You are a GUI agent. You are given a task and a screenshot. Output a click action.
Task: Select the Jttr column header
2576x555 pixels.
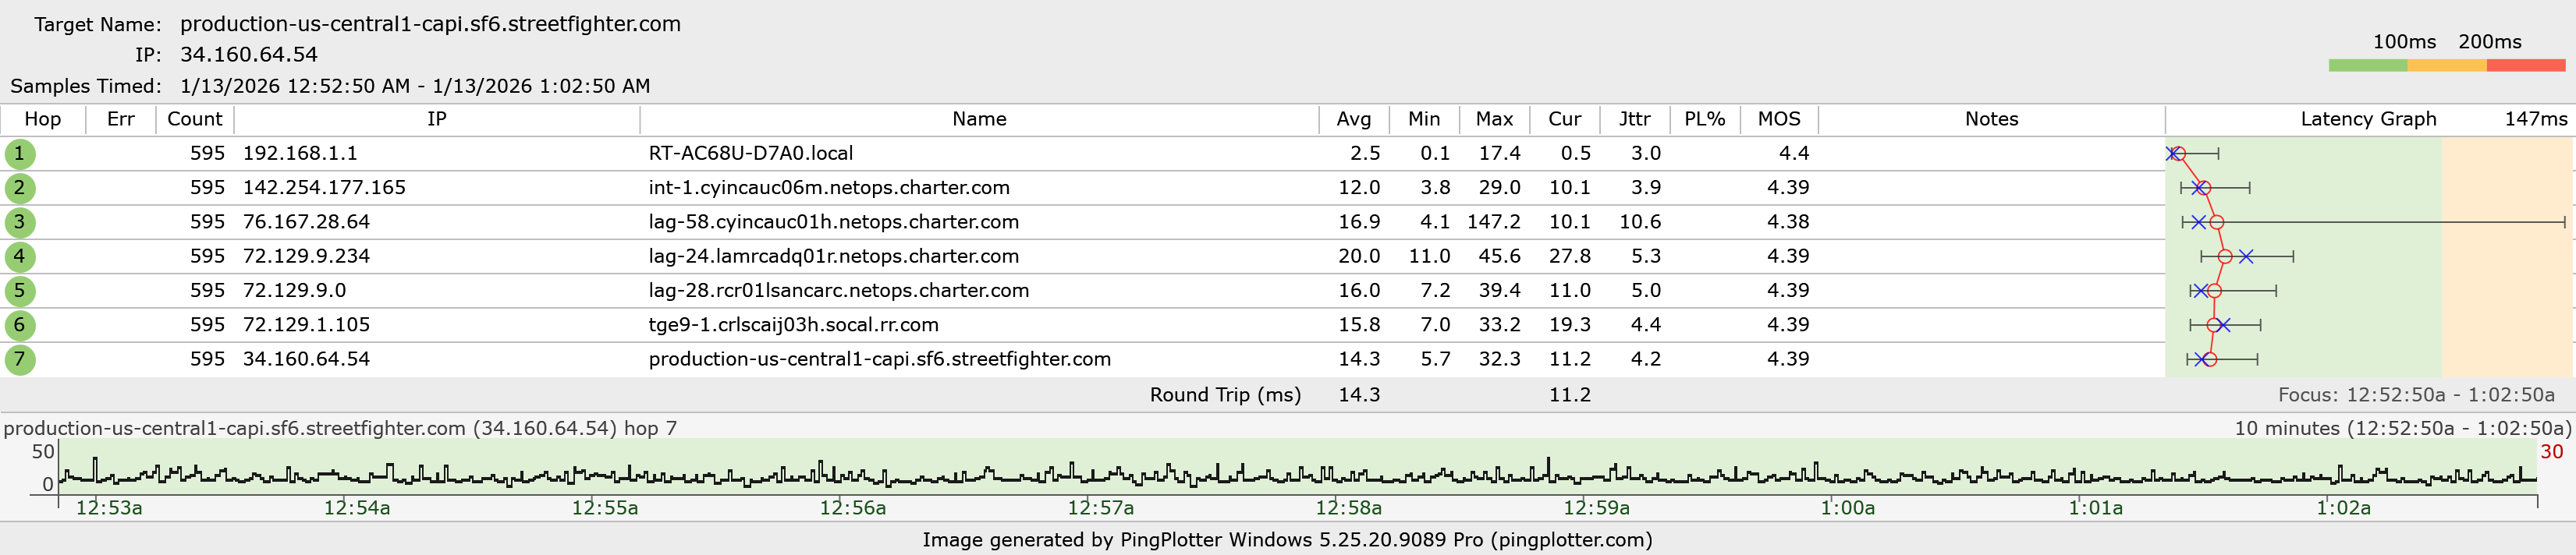(1634, 119)
